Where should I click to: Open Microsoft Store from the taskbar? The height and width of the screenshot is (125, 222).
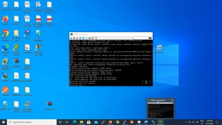89,122
